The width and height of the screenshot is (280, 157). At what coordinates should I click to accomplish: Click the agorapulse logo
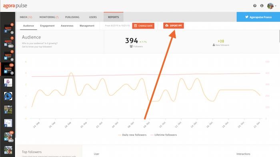[15, 6]
